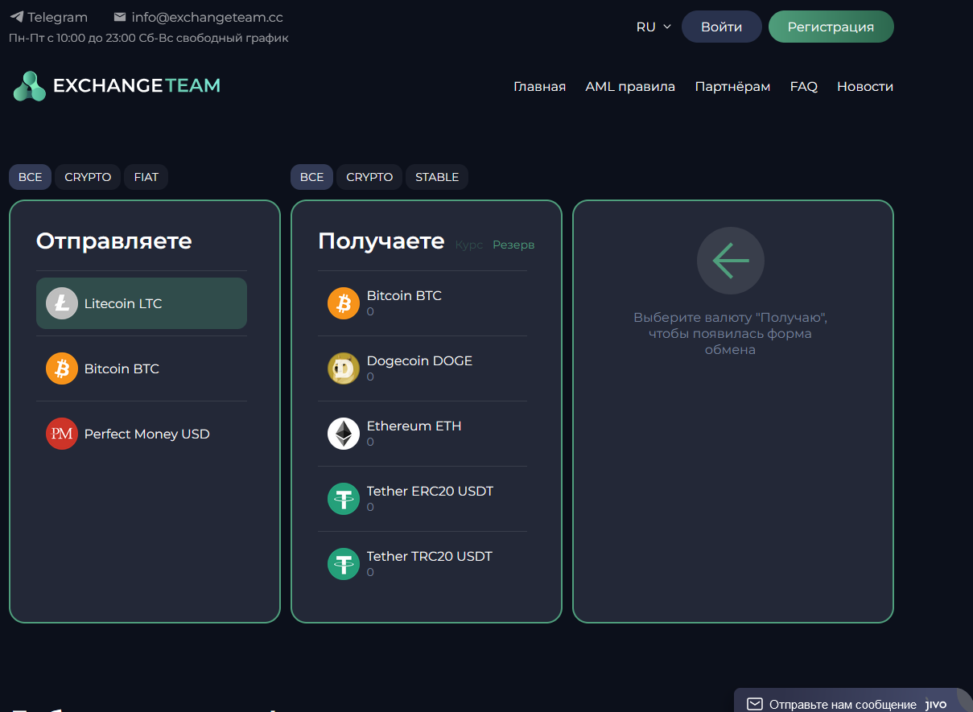Image resolution: width=973 pixels, height=712 pixels.
Task: Select Ethereum ETH to receive
Action: (423, 434)
